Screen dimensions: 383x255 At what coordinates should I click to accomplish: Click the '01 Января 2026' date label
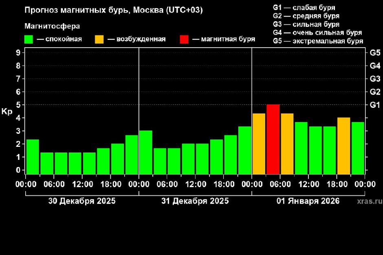point(308,201)
